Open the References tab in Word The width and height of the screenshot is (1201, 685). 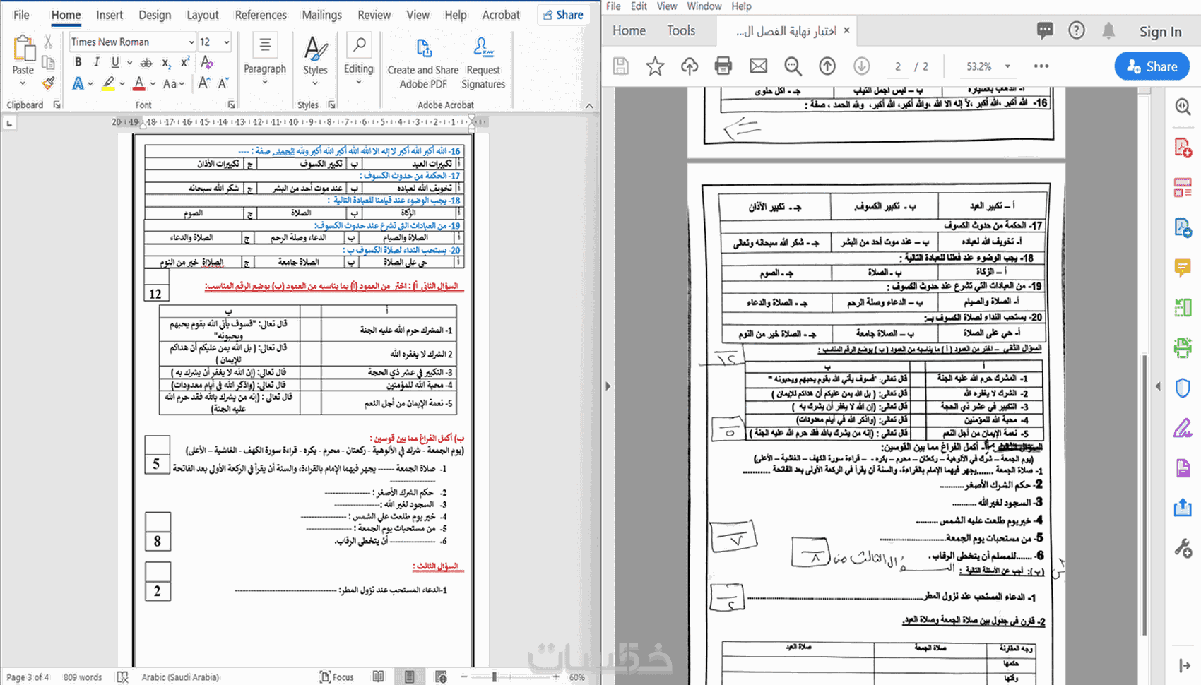(x=261, y=15)
